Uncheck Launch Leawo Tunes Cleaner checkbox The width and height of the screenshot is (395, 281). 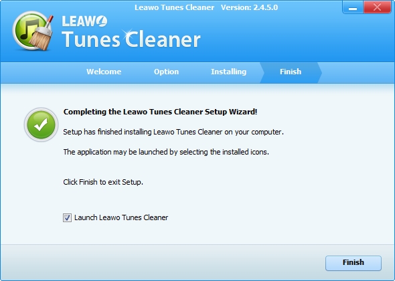(x=67, y=217)
